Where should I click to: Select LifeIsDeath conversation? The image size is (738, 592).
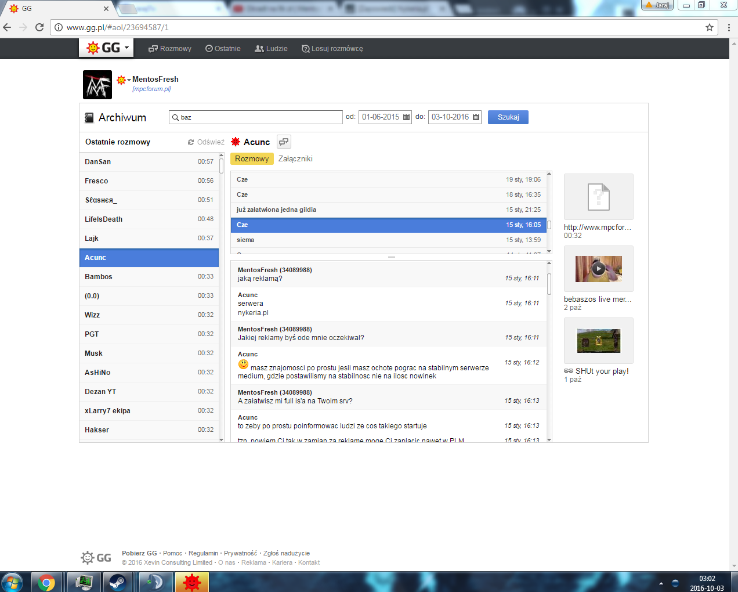pos(149,219)
